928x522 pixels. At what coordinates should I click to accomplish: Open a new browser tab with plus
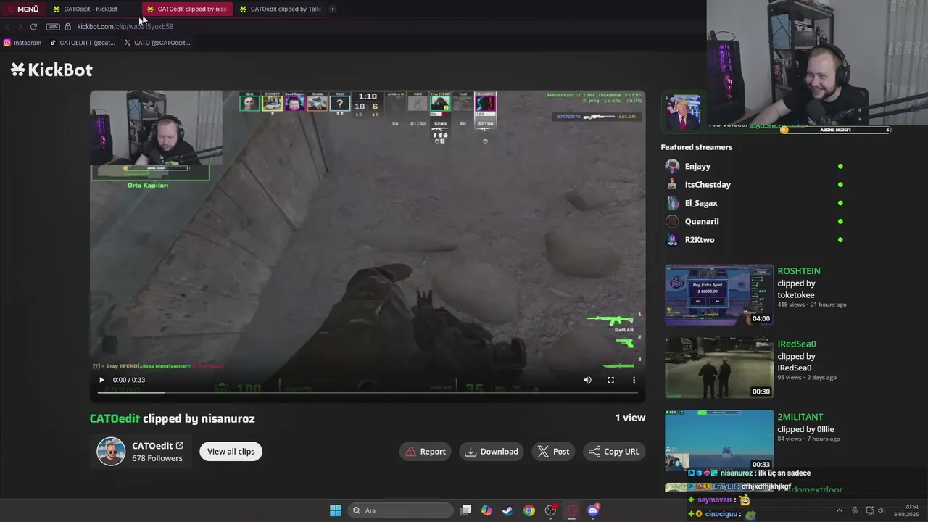tap(333, 9)
